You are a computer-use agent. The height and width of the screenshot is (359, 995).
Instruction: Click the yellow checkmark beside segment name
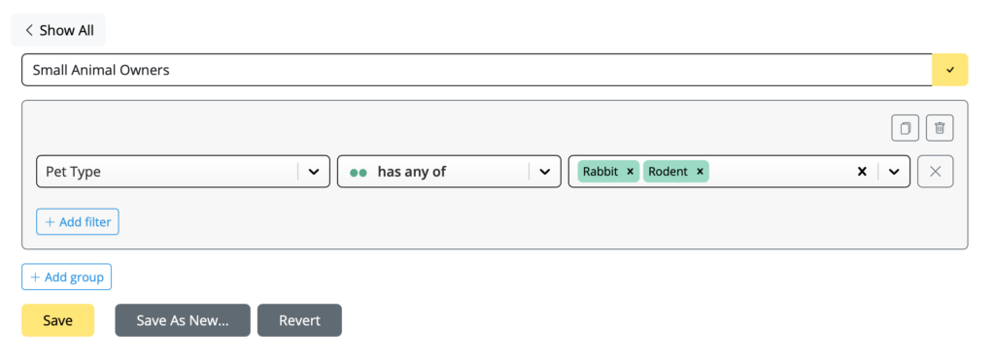[950, 70]
